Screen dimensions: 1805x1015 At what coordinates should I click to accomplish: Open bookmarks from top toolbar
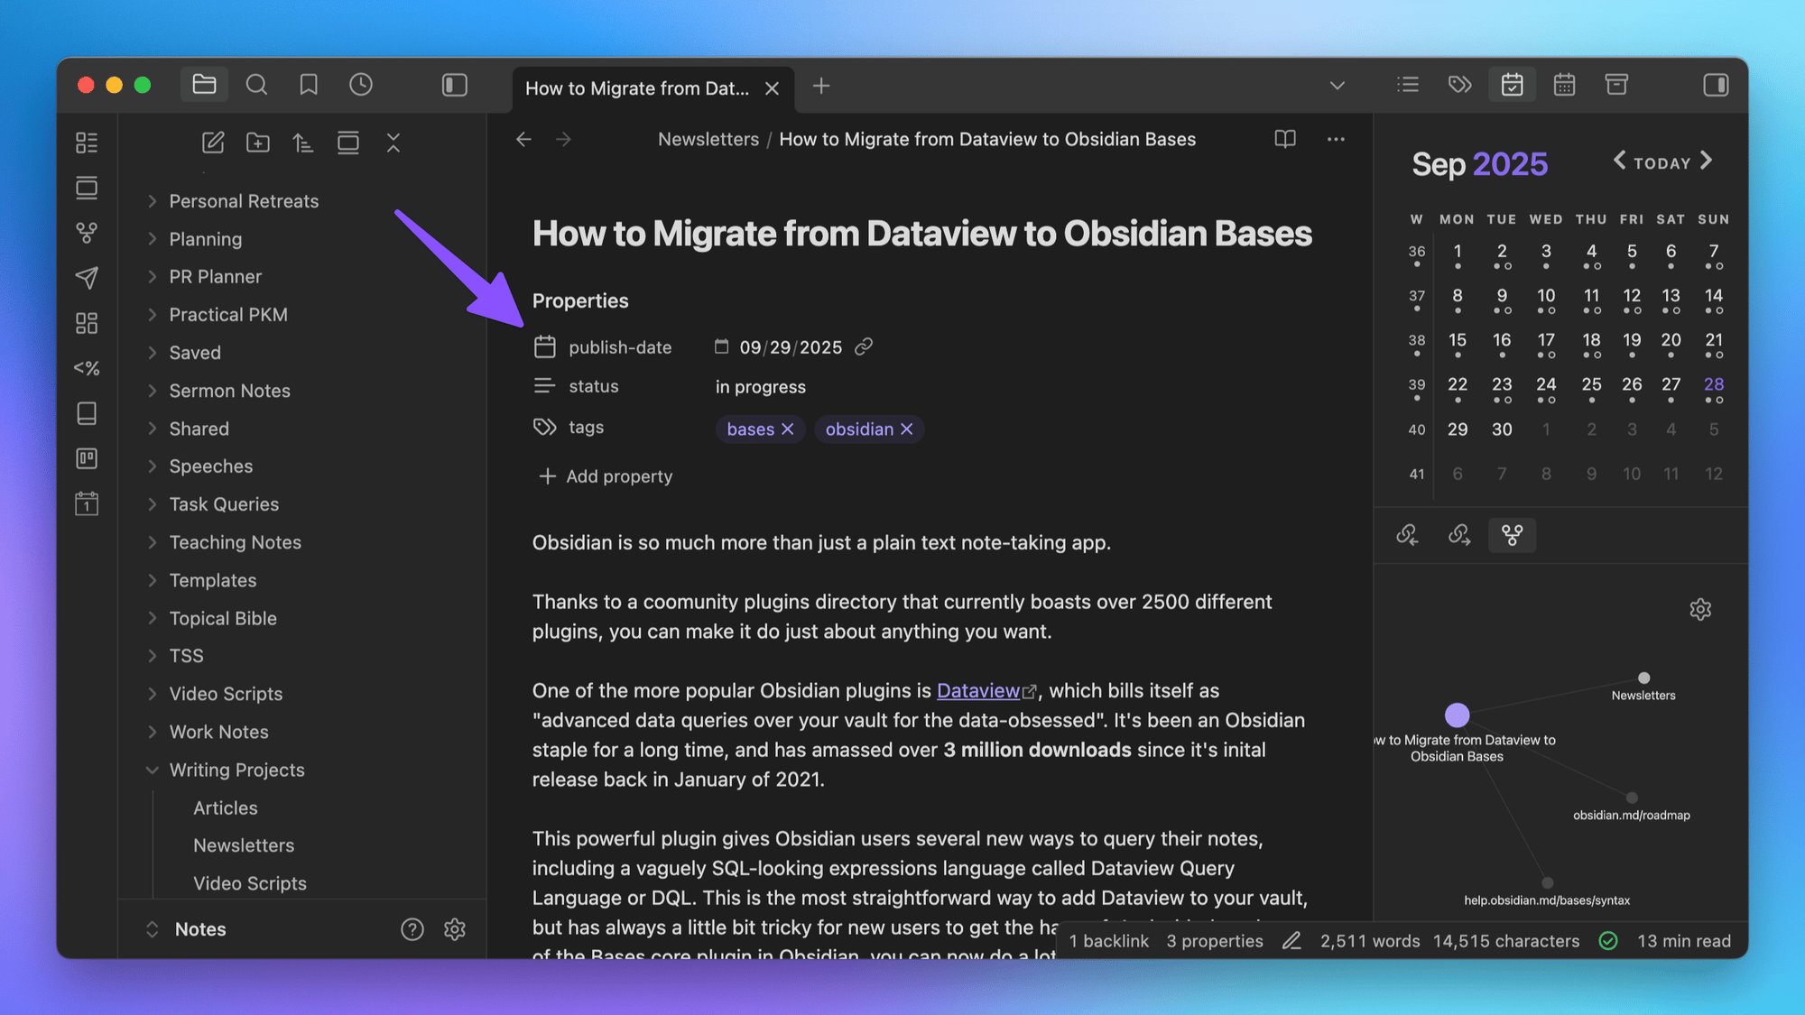point(309,85)
